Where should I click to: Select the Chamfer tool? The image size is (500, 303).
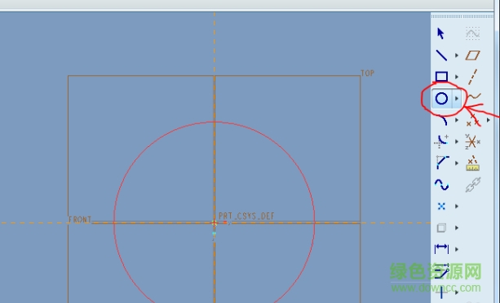coord(442,163)
